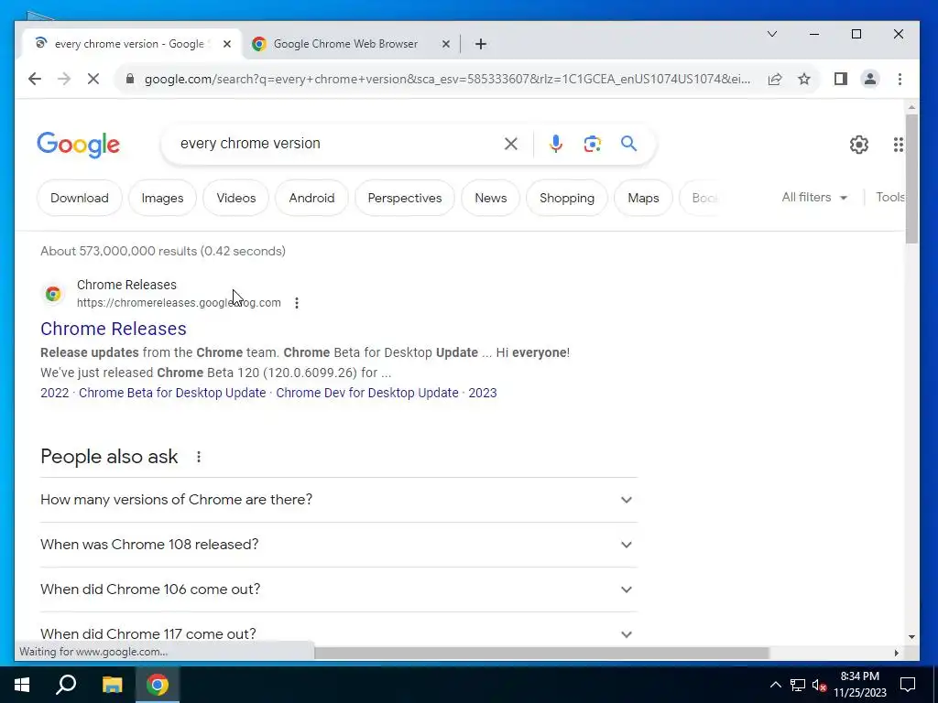
Task: Click the scroll down arrow
Action: 911,637
